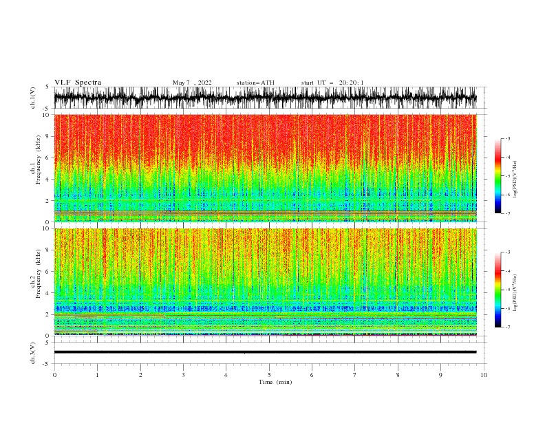Click the 'ch.2 Frequency (kHz)' axis label
This screenshot has width=545, height=421.
click(36, 274)
